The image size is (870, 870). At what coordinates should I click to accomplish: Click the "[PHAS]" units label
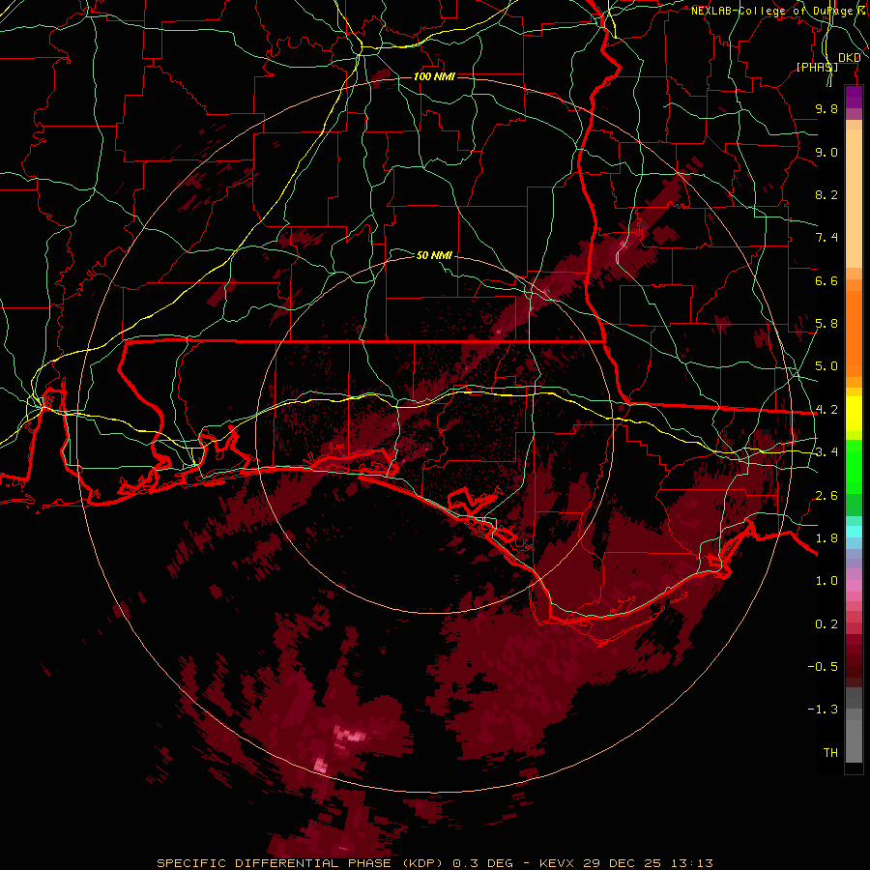click(x=817, y=67)
